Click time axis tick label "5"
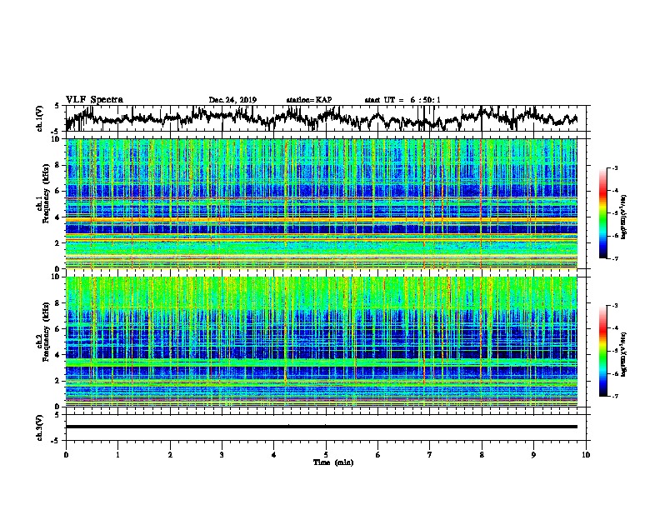This screenshot has height=510, width=660. click(x=326, y=455)
